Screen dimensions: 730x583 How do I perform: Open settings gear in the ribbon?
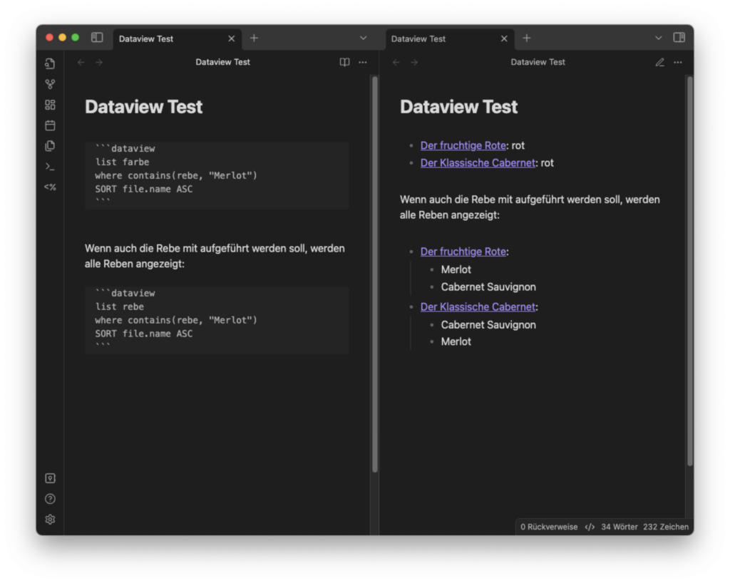(51, 520)
